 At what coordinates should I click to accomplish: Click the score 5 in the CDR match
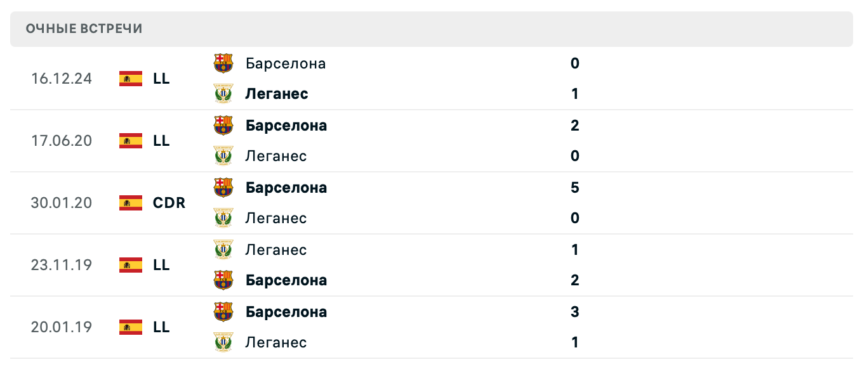point(574,187)
